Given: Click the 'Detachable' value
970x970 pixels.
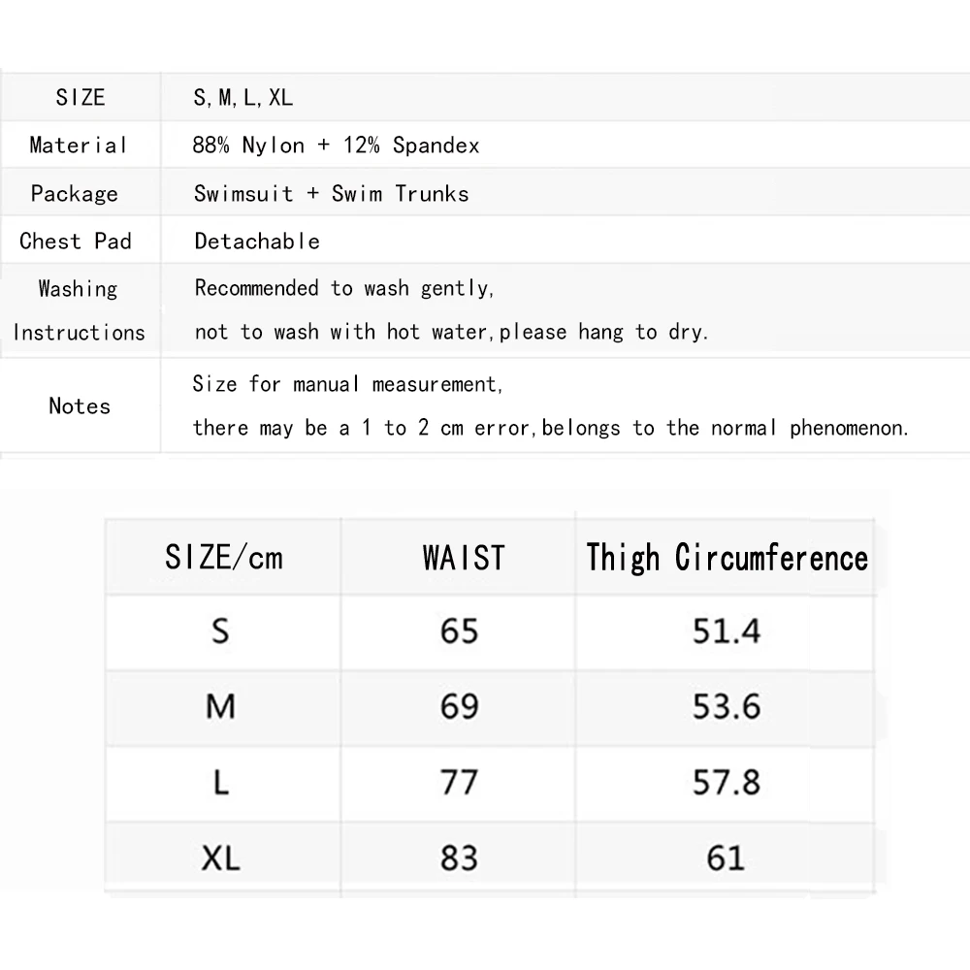Looking at the screenshot, I should 257,242.
